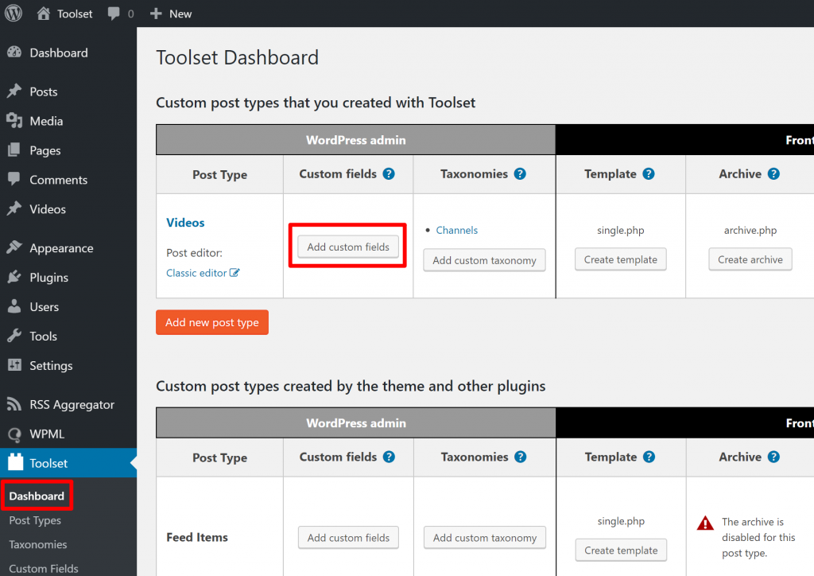The width and height of the screenshot is (814, 576).
Task: Open the Post Types submenu item
Action: (x=35, y=520)
